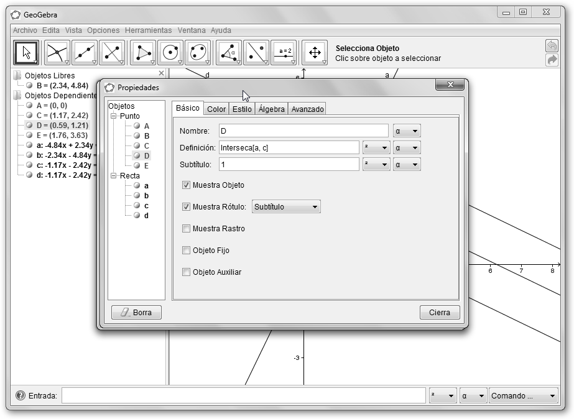Enable the Muestra Rastro checkbox
The height and width of the screenshot is (419, 574).
(x=186, y=229)
